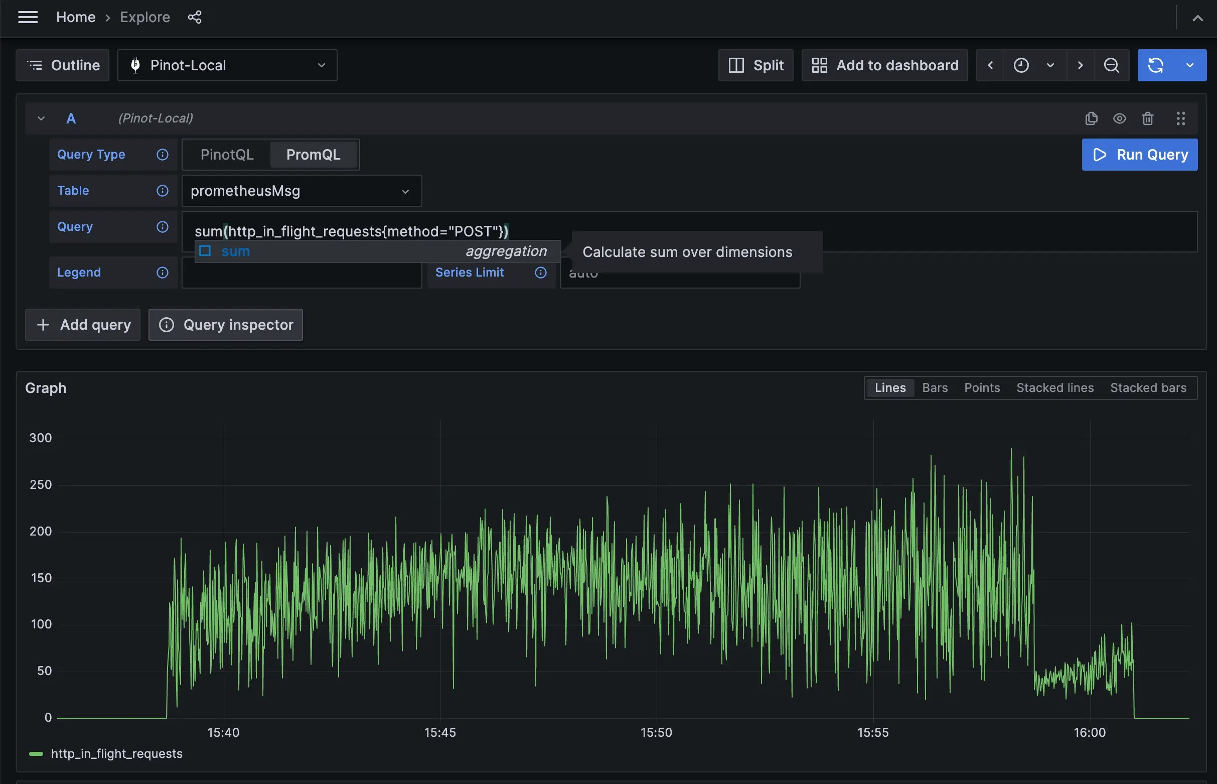
Task: Hide query A response with the eye toggle
Action: click(x=1119, y=118)
